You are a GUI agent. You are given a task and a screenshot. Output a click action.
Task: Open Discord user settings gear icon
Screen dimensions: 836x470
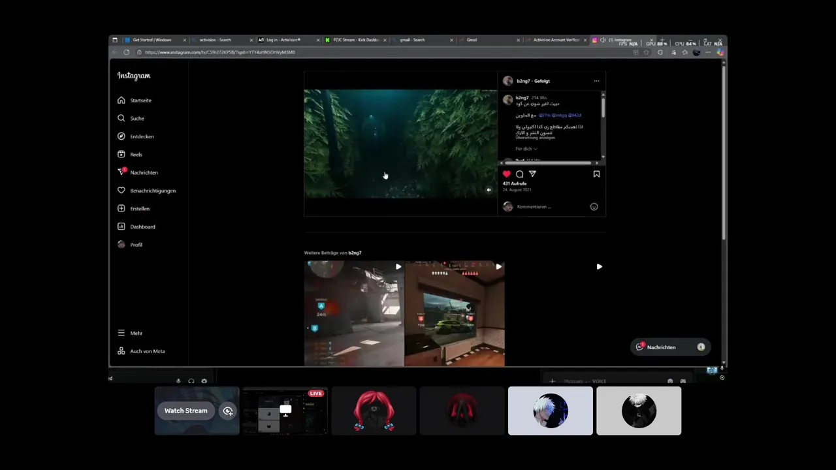pos(204,381)
